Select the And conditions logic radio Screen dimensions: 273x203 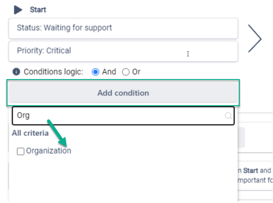pyautogui.click(x=96, y=72)
